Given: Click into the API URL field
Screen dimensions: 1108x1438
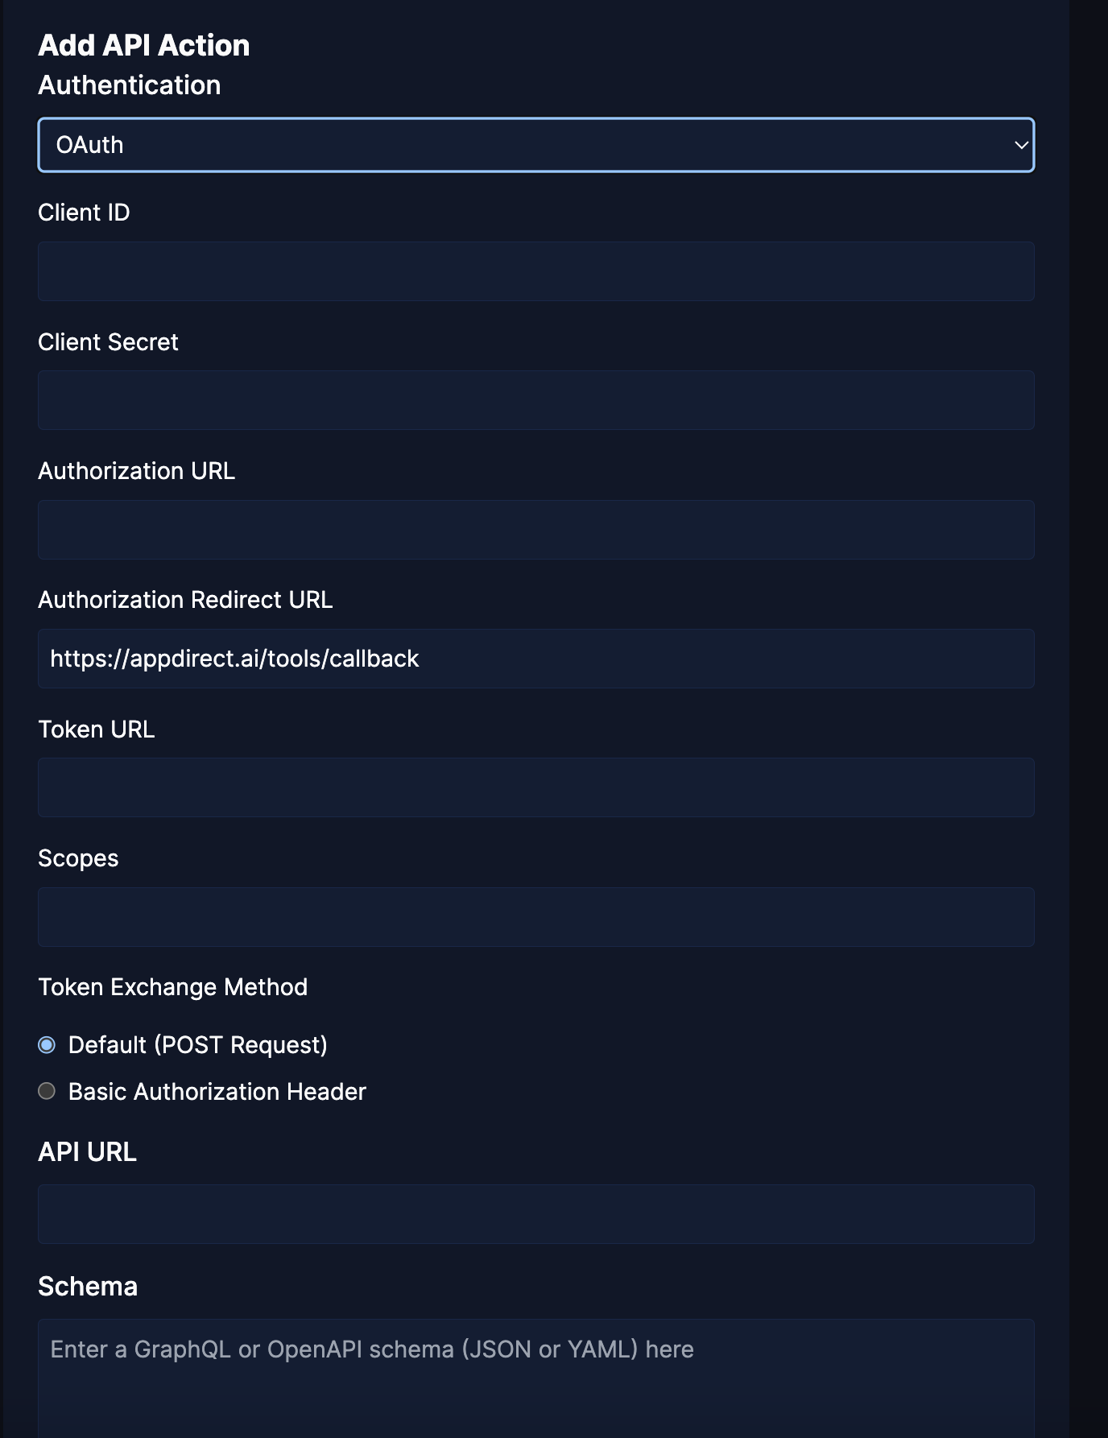Looking at the screenshot, I should 536,1214.
